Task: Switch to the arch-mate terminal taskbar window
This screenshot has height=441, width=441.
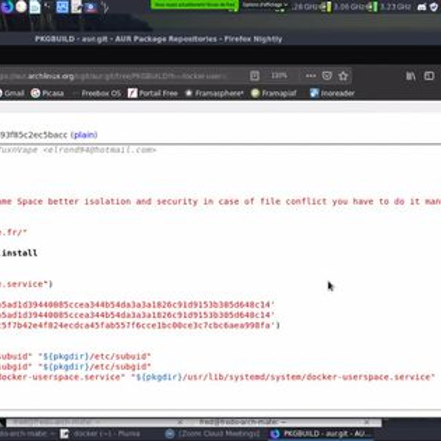Action: click(x=27, y=434)
